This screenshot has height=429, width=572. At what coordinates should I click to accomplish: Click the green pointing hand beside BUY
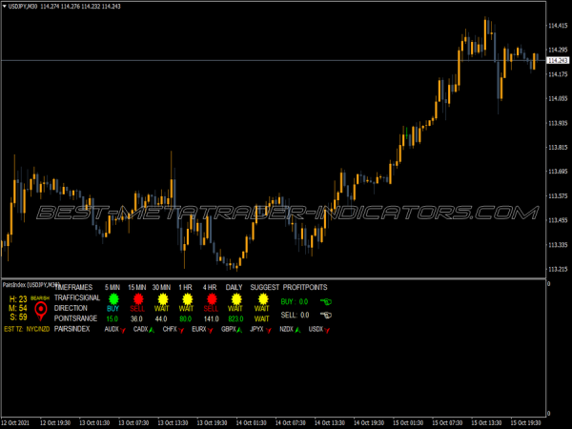(x=326, y=301)
